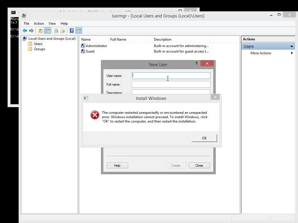Go back with the blue left arrow
This screenshot has height=223, width=298.
(25, 30)
